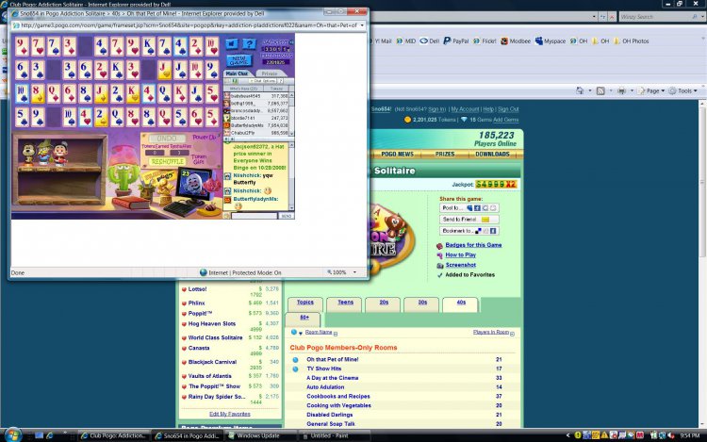
Task: Open the MID favorites shortcut
Action: point(405,41)
